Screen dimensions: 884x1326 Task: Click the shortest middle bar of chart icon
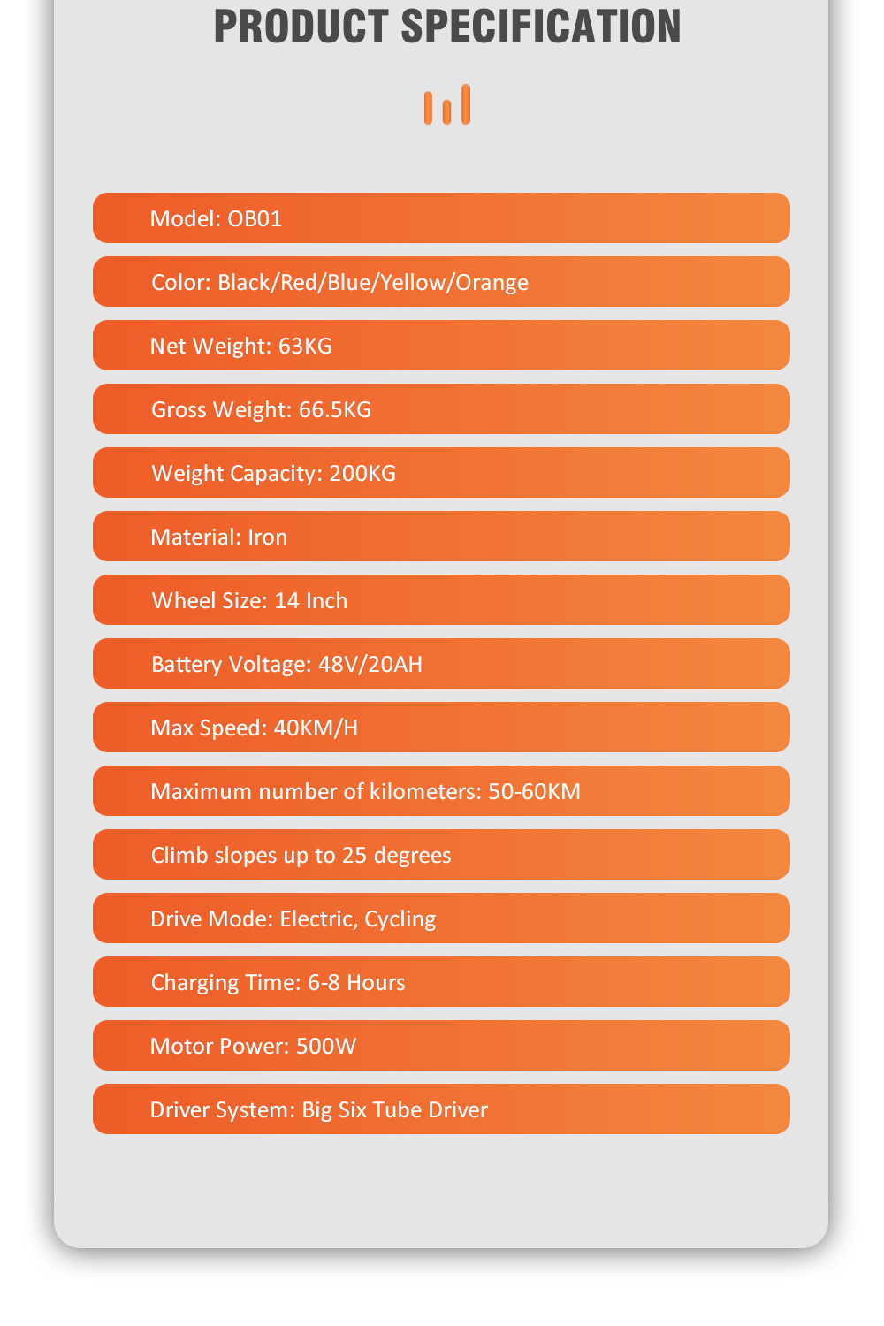(447, 112)
